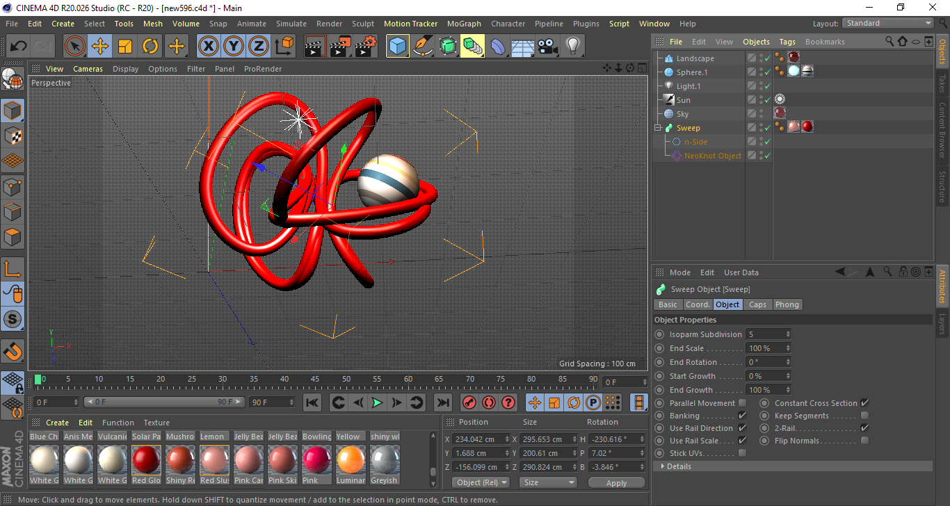This screenshot has width=950, height=506.
Task: Toggle Enable Snap magnet icon
Action: click(x=13, y=351)
